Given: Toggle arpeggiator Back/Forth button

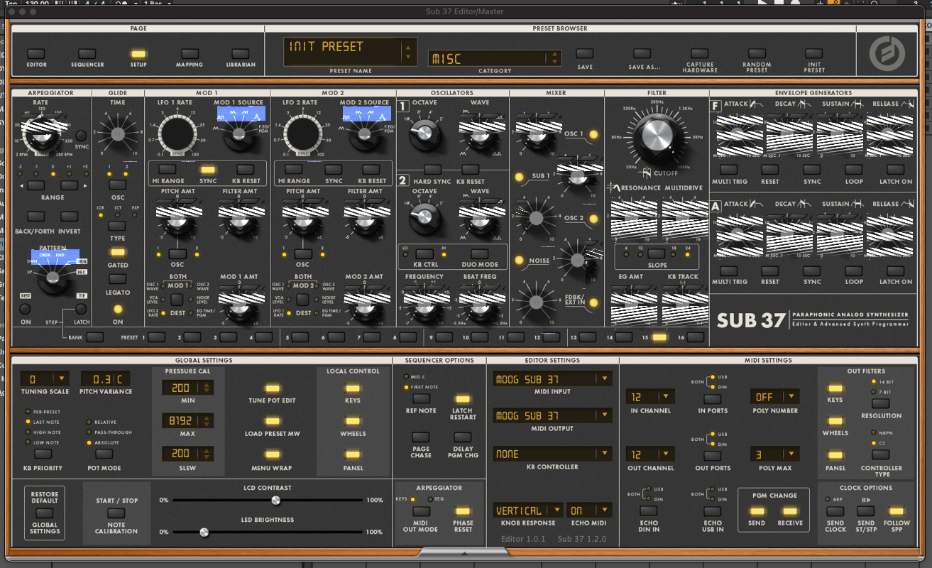Looking at the screenshot, I should point(36,217).
